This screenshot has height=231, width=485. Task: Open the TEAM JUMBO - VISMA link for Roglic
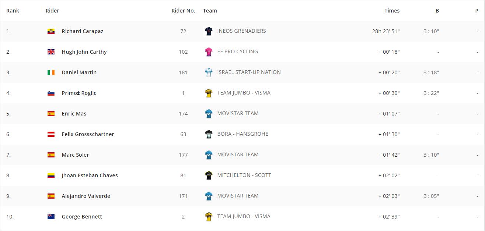(x=244, y=93)
